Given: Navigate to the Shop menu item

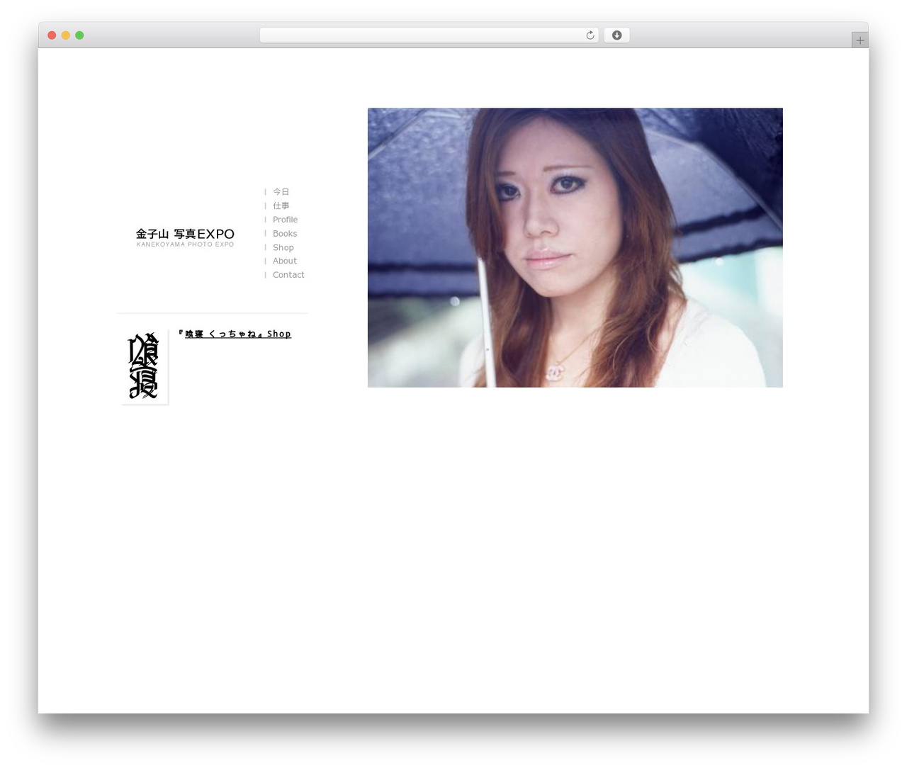Looking at the screenshot, I should pyautogui.click(x=283, y=247).
